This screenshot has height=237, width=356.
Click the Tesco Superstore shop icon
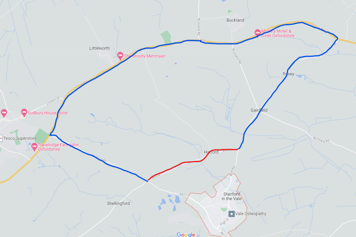click(1, 138)
